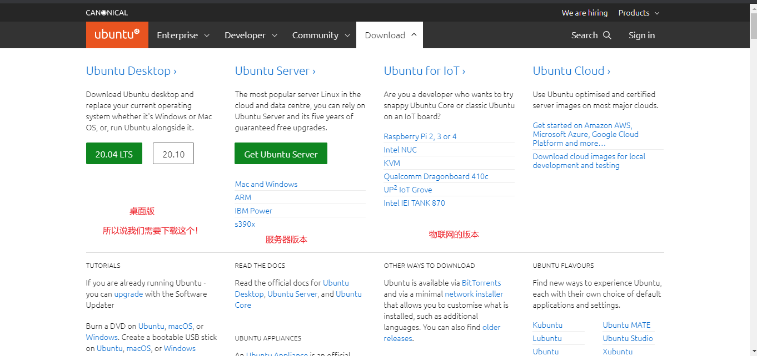Open the Ubuntu Cloud heading link
This screenshot has width=757, height=356.
coord(571,71)
